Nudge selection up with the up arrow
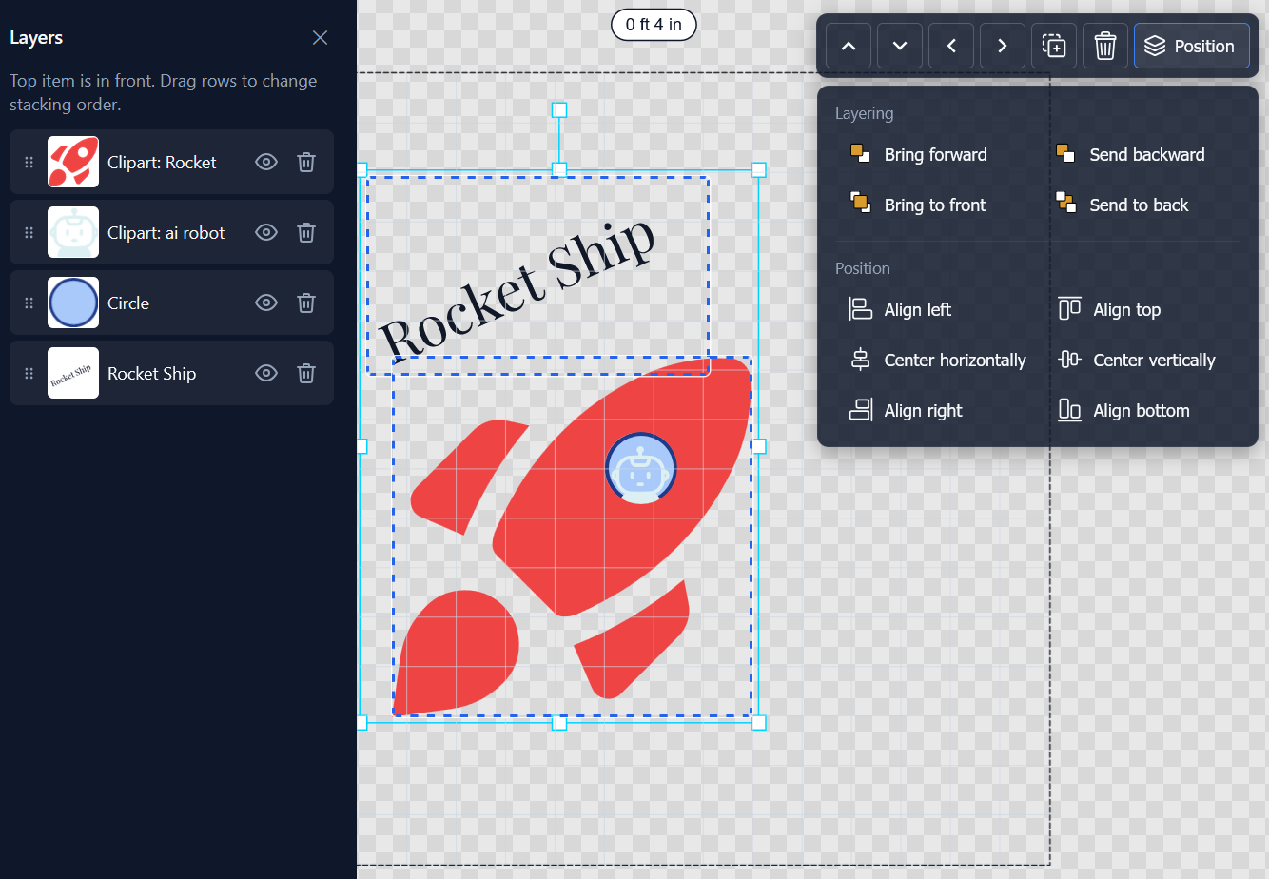The height and width of the screenshot is (879, 1269). 849,46
